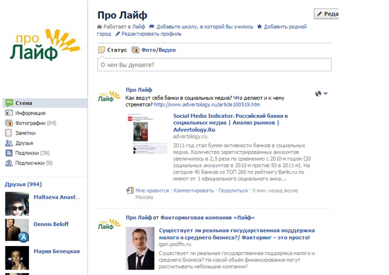Switch to Фото/Видео composer tab
The width and height of the screenshot is (389, 275).
[x=154, y=50]
